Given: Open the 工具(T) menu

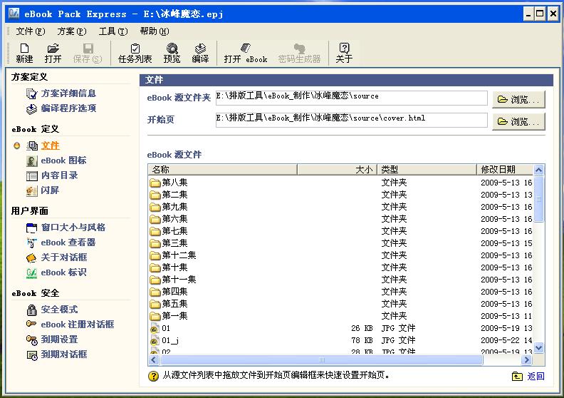Looking at the screenshot, I should pyautogui.click(x=113, y=31).
